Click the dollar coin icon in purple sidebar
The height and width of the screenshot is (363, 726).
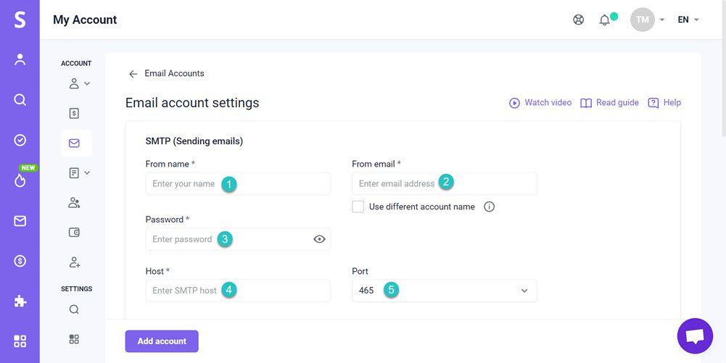click(x=20, y=261)
